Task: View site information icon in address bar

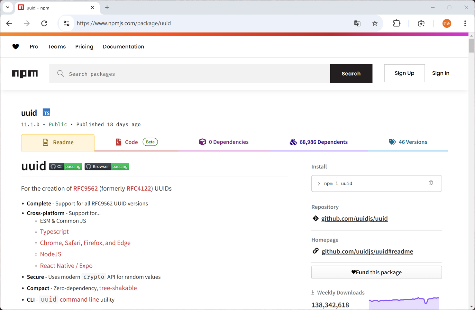Action: coord(67,23)
